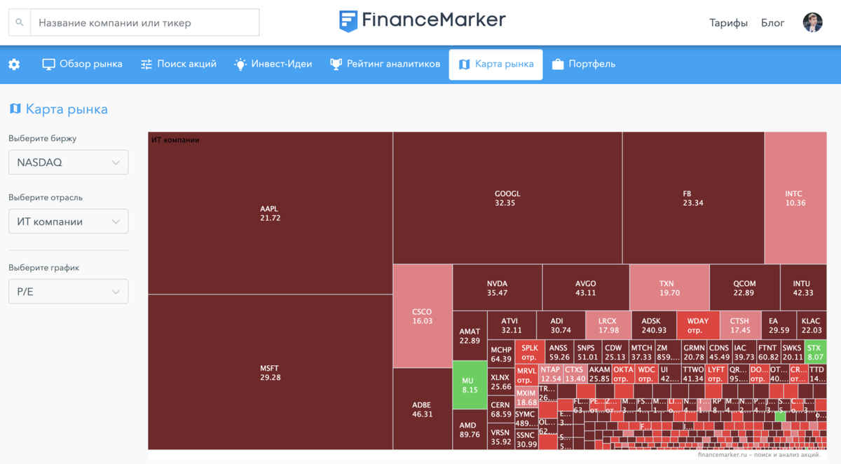Click the map icon beside the Карта рынка heading
The height and width of the screenshot is (464, 841).
(14, 109)
